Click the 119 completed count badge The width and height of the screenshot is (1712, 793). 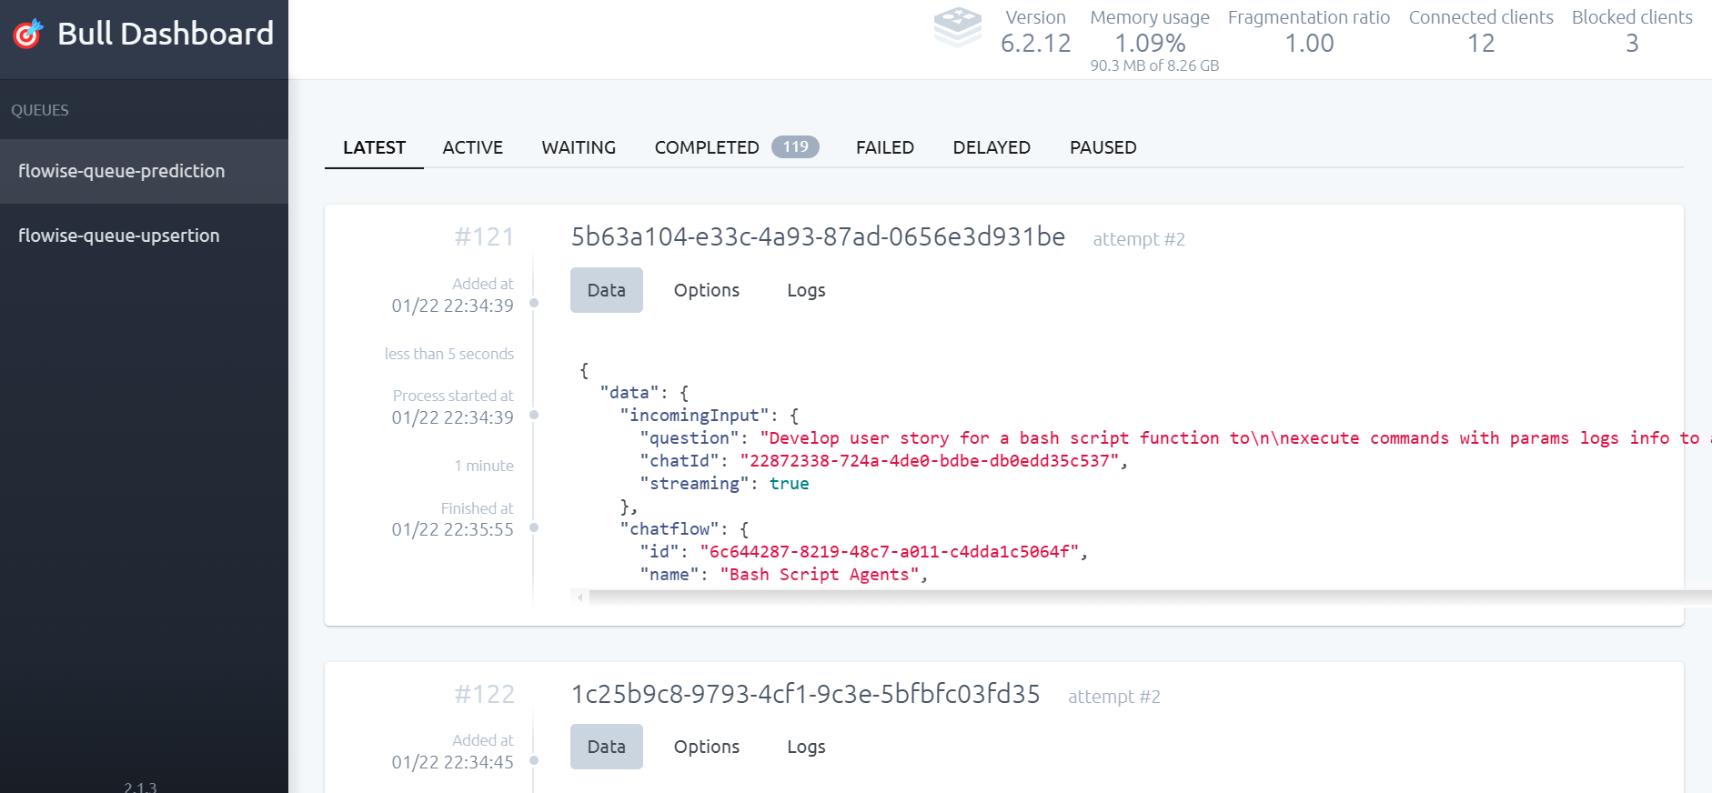pyautogui.click(x=795, y=146)
